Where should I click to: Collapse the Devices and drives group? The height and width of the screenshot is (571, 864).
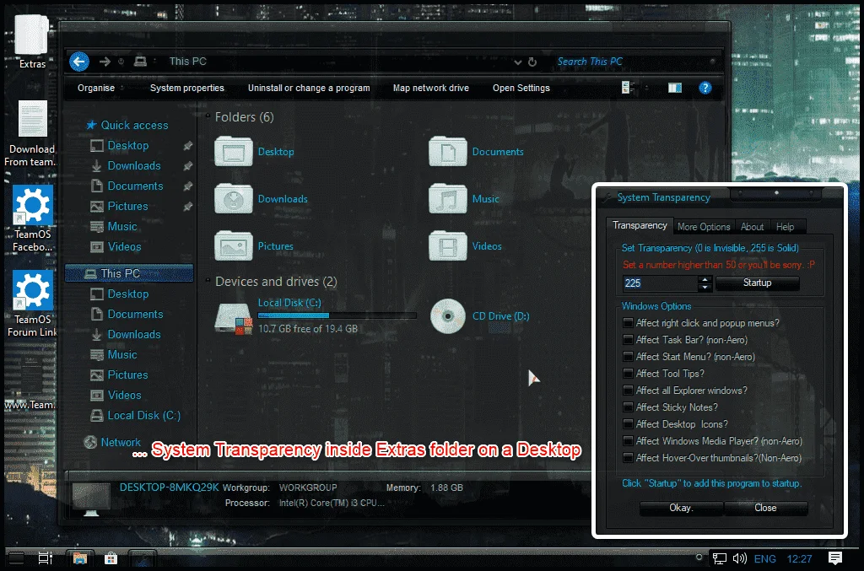tap(208, 281)
